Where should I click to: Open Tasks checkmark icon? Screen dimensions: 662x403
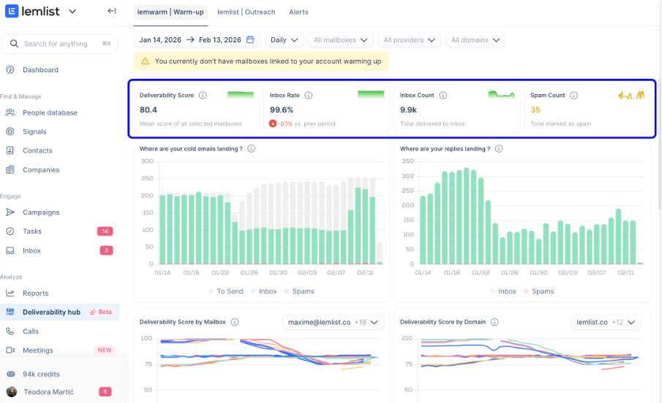tap(10, 231)
